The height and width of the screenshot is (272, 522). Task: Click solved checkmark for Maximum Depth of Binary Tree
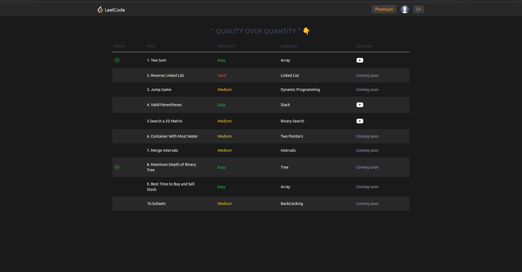point(117,167)
